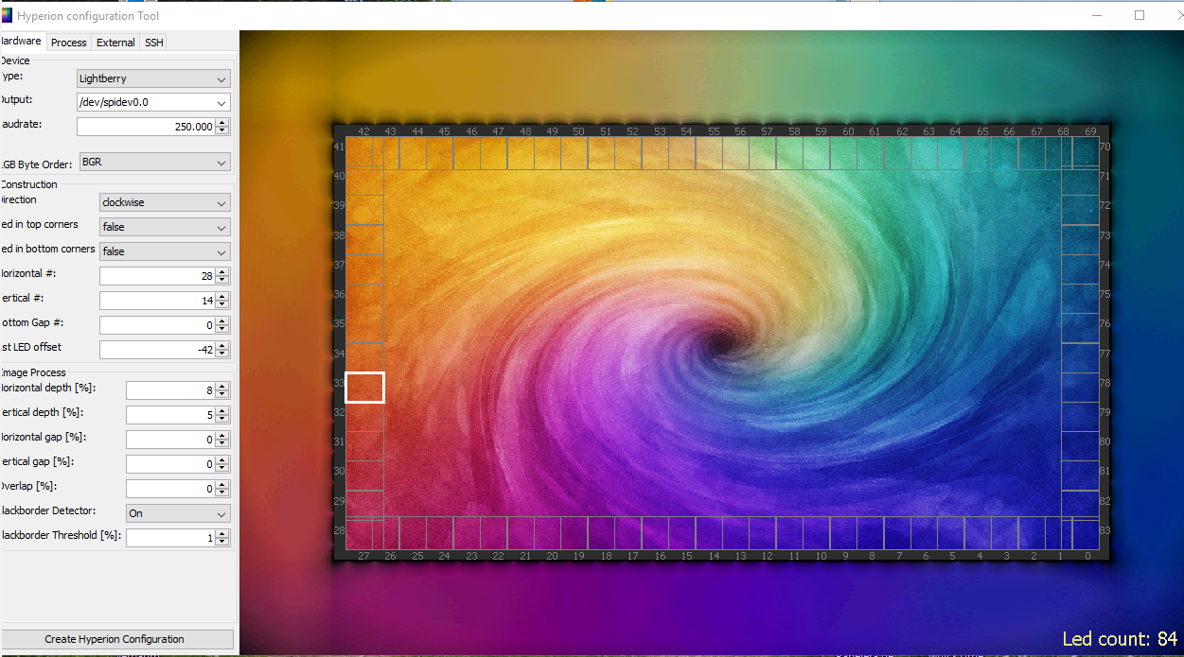Increase the Horizontal # LED count

[x=222, y=271]
